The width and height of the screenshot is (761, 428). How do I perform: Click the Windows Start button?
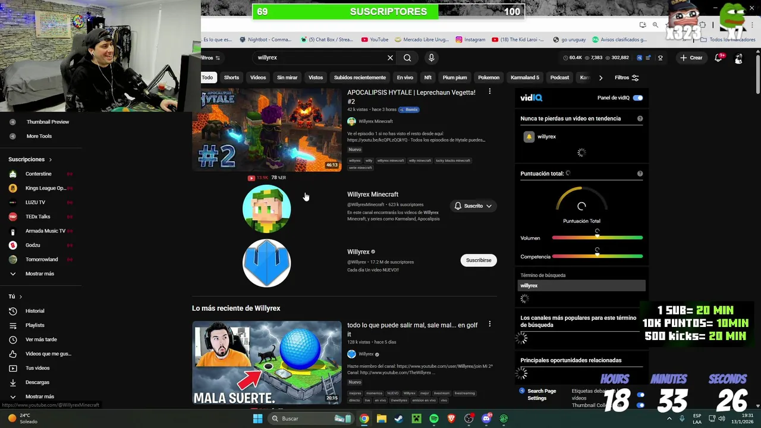(x=257, y=418)
